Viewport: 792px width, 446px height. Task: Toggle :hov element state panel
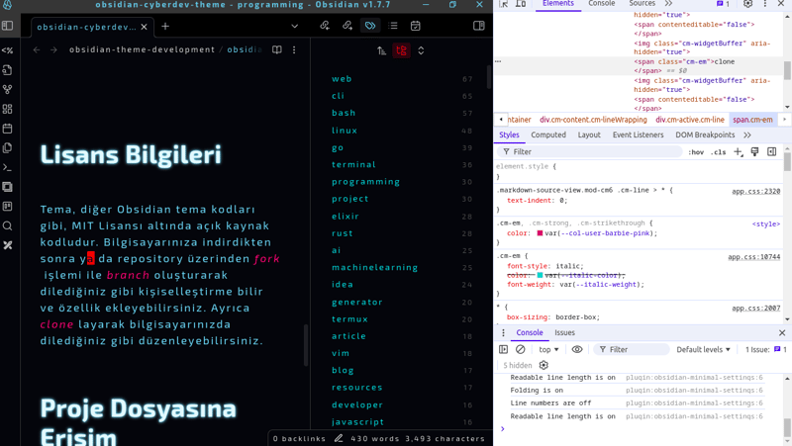696,152
